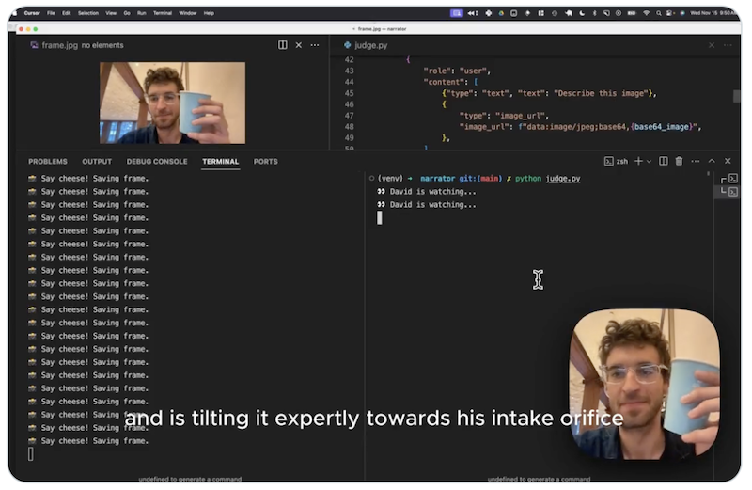Open terminal panel more actions menu

696,161
